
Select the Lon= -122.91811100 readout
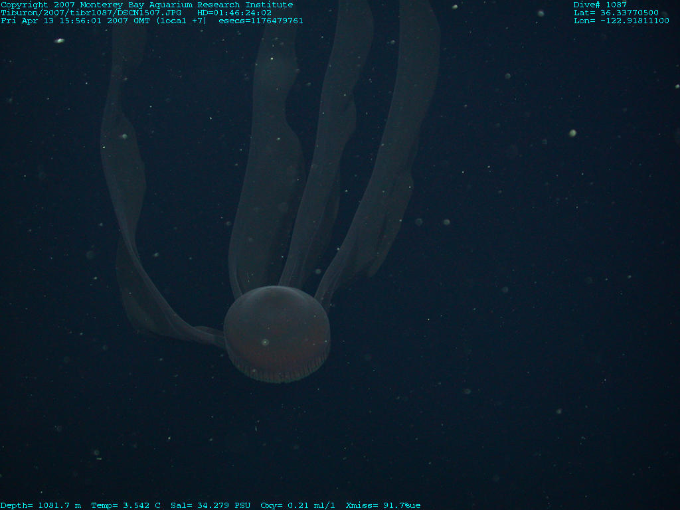[x=622, y=21]
